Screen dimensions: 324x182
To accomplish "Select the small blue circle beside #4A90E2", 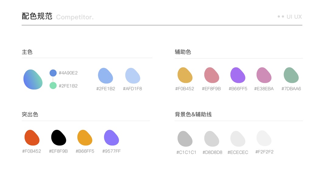I will (53, 73).
